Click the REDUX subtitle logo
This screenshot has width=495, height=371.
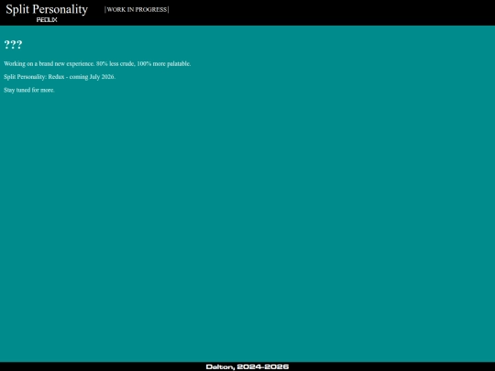coord(47,20)
